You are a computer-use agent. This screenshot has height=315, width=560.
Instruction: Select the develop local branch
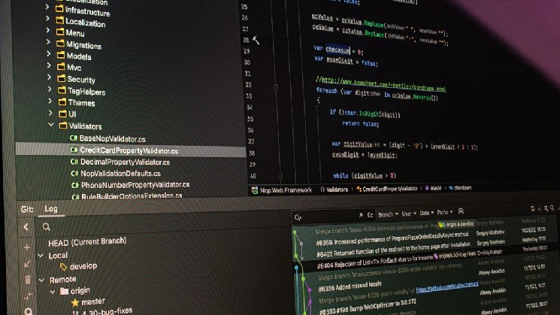tap(83, 266)
